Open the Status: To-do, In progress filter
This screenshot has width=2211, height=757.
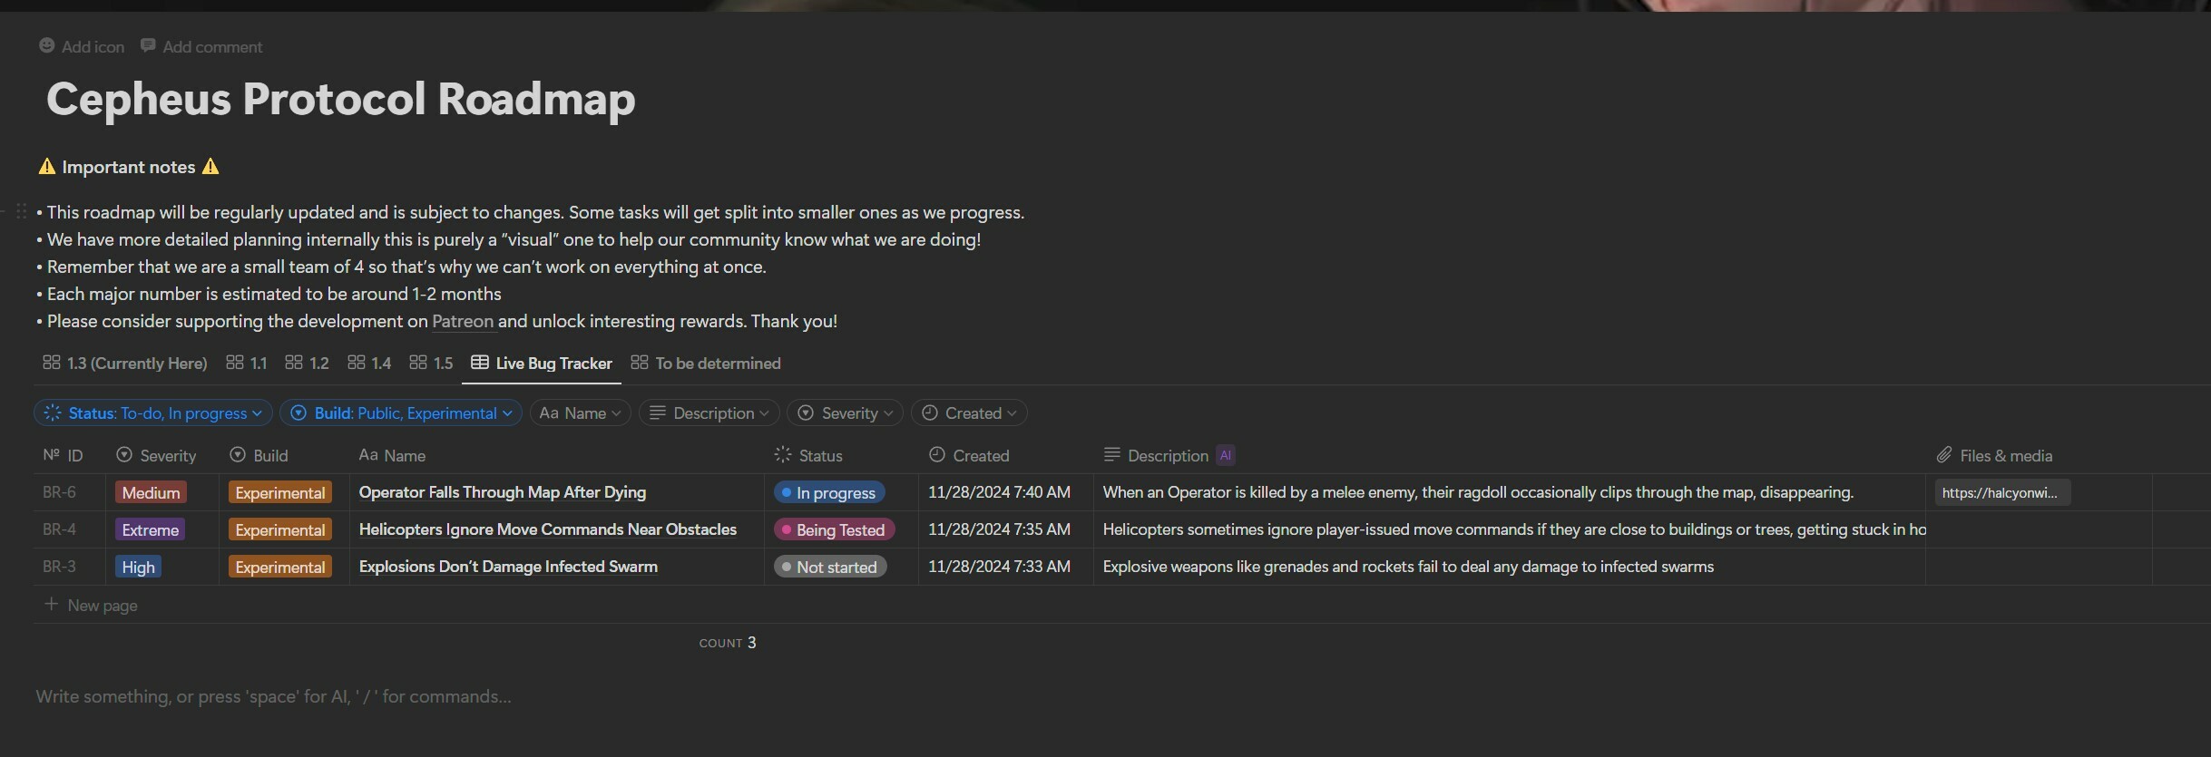pyautogui.click(x=153, y=413)
